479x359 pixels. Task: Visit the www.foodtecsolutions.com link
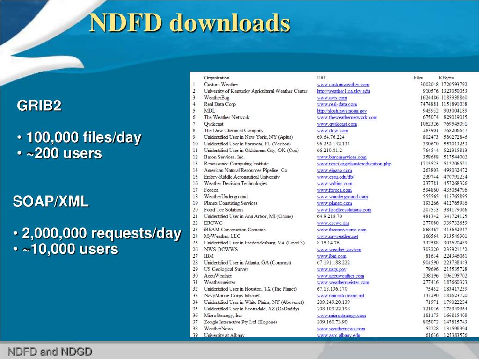click(344, 210)
